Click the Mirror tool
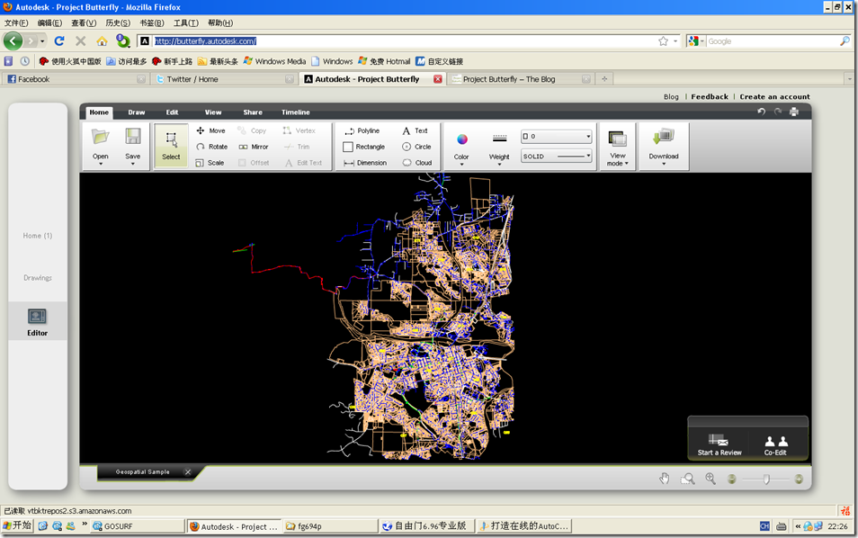The width and height of the screenshot is (858, 538). 254,147
